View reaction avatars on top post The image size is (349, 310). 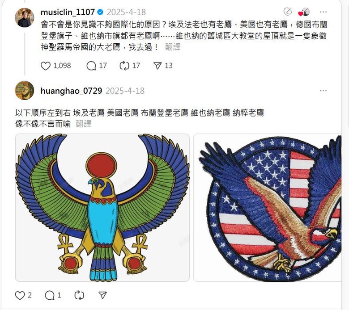[x=304, y=12]
